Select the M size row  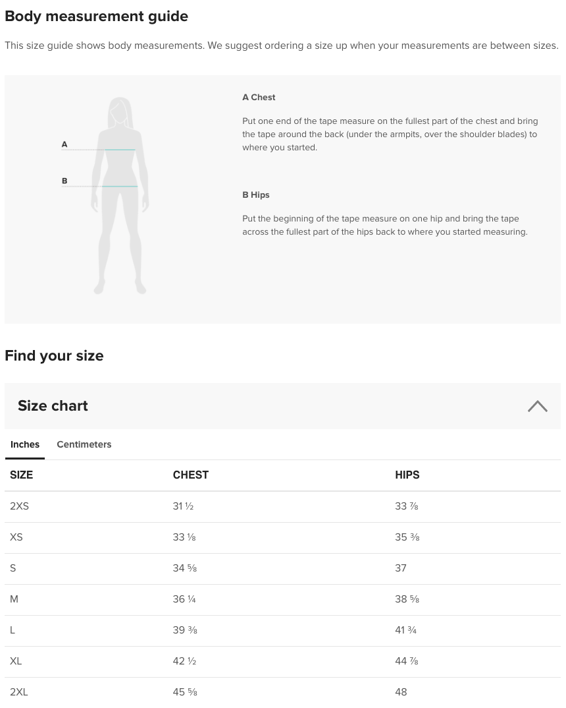click(x=282, y=600)
